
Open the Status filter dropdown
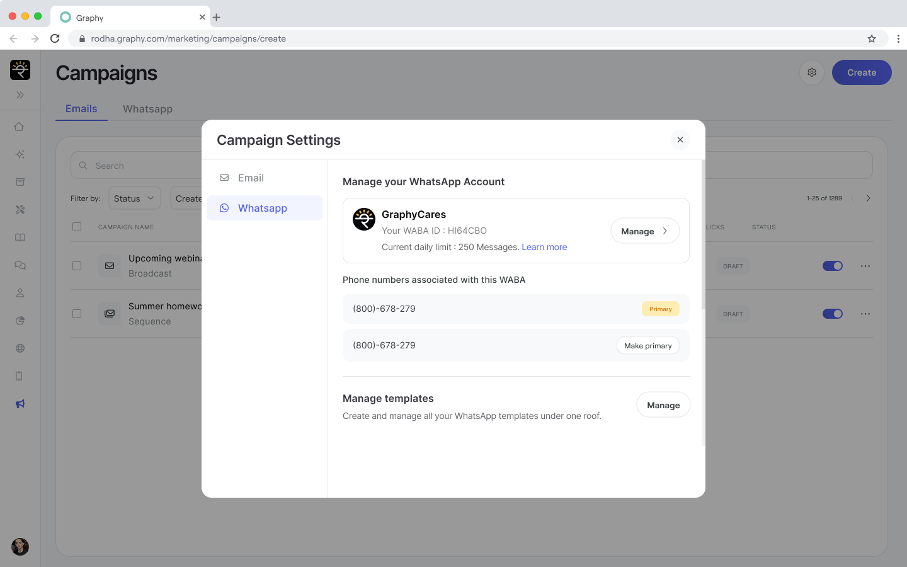[134, 198]
